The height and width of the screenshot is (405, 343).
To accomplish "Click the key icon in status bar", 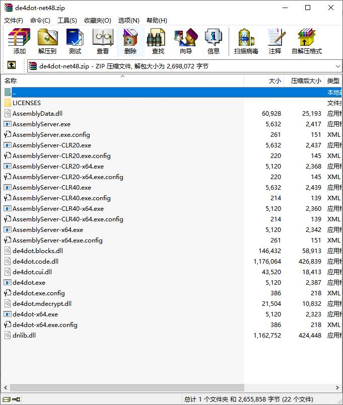I will [16, 399].
